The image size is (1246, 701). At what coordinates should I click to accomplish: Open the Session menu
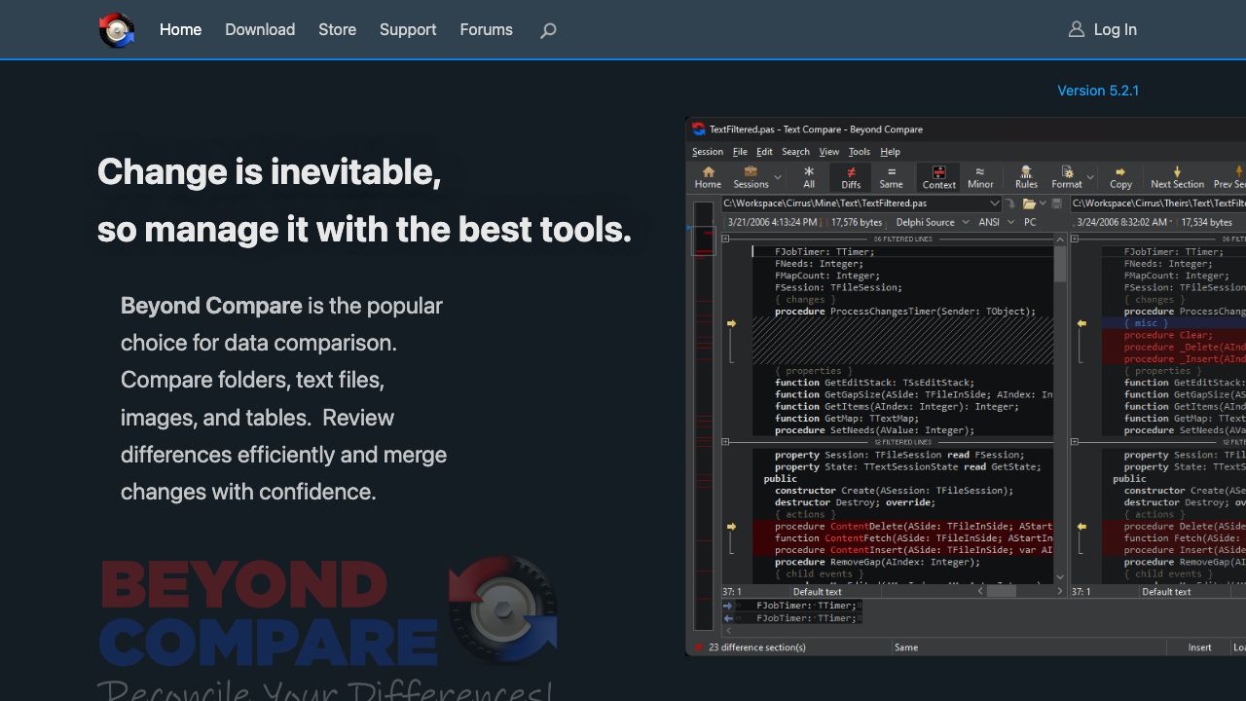[708, 152]
